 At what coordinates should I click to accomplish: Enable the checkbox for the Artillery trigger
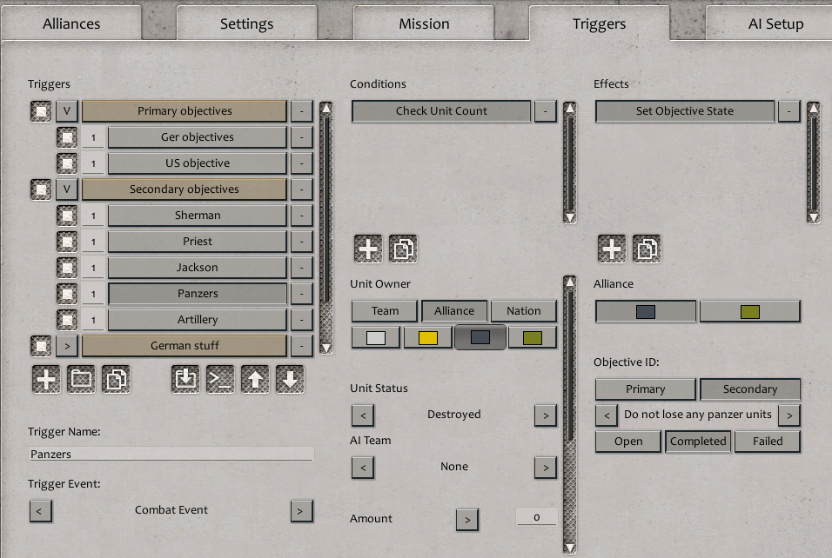click(67, 320)
